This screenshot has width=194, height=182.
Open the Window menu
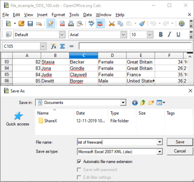103,15
